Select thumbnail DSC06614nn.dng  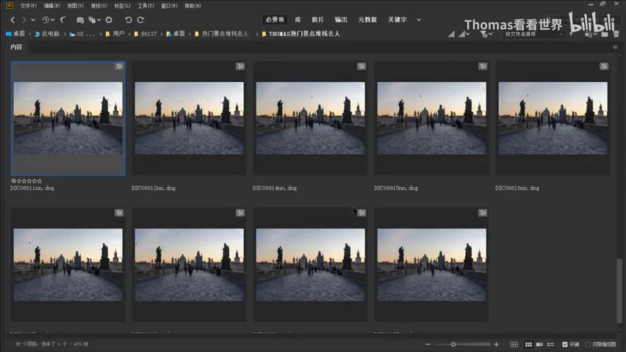(x=311, y=118)
